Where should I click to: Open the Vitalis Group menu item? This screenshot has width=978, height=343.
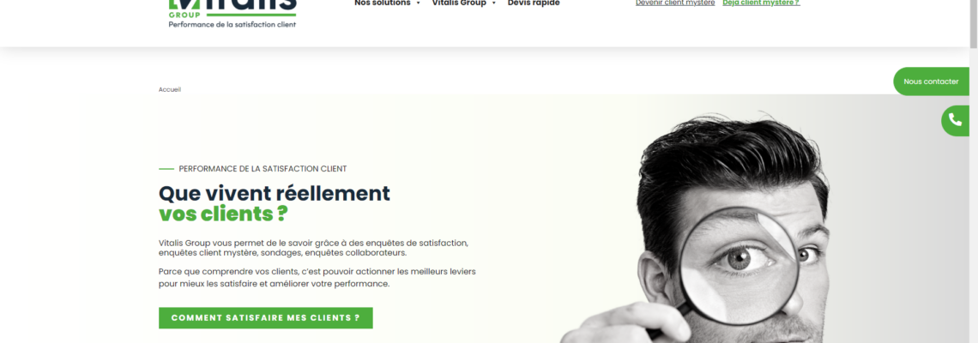click(459, 3)
